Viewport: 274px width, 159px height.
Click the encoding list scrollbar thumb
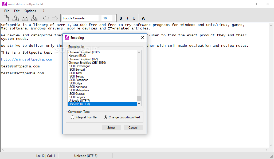(139, 98)
